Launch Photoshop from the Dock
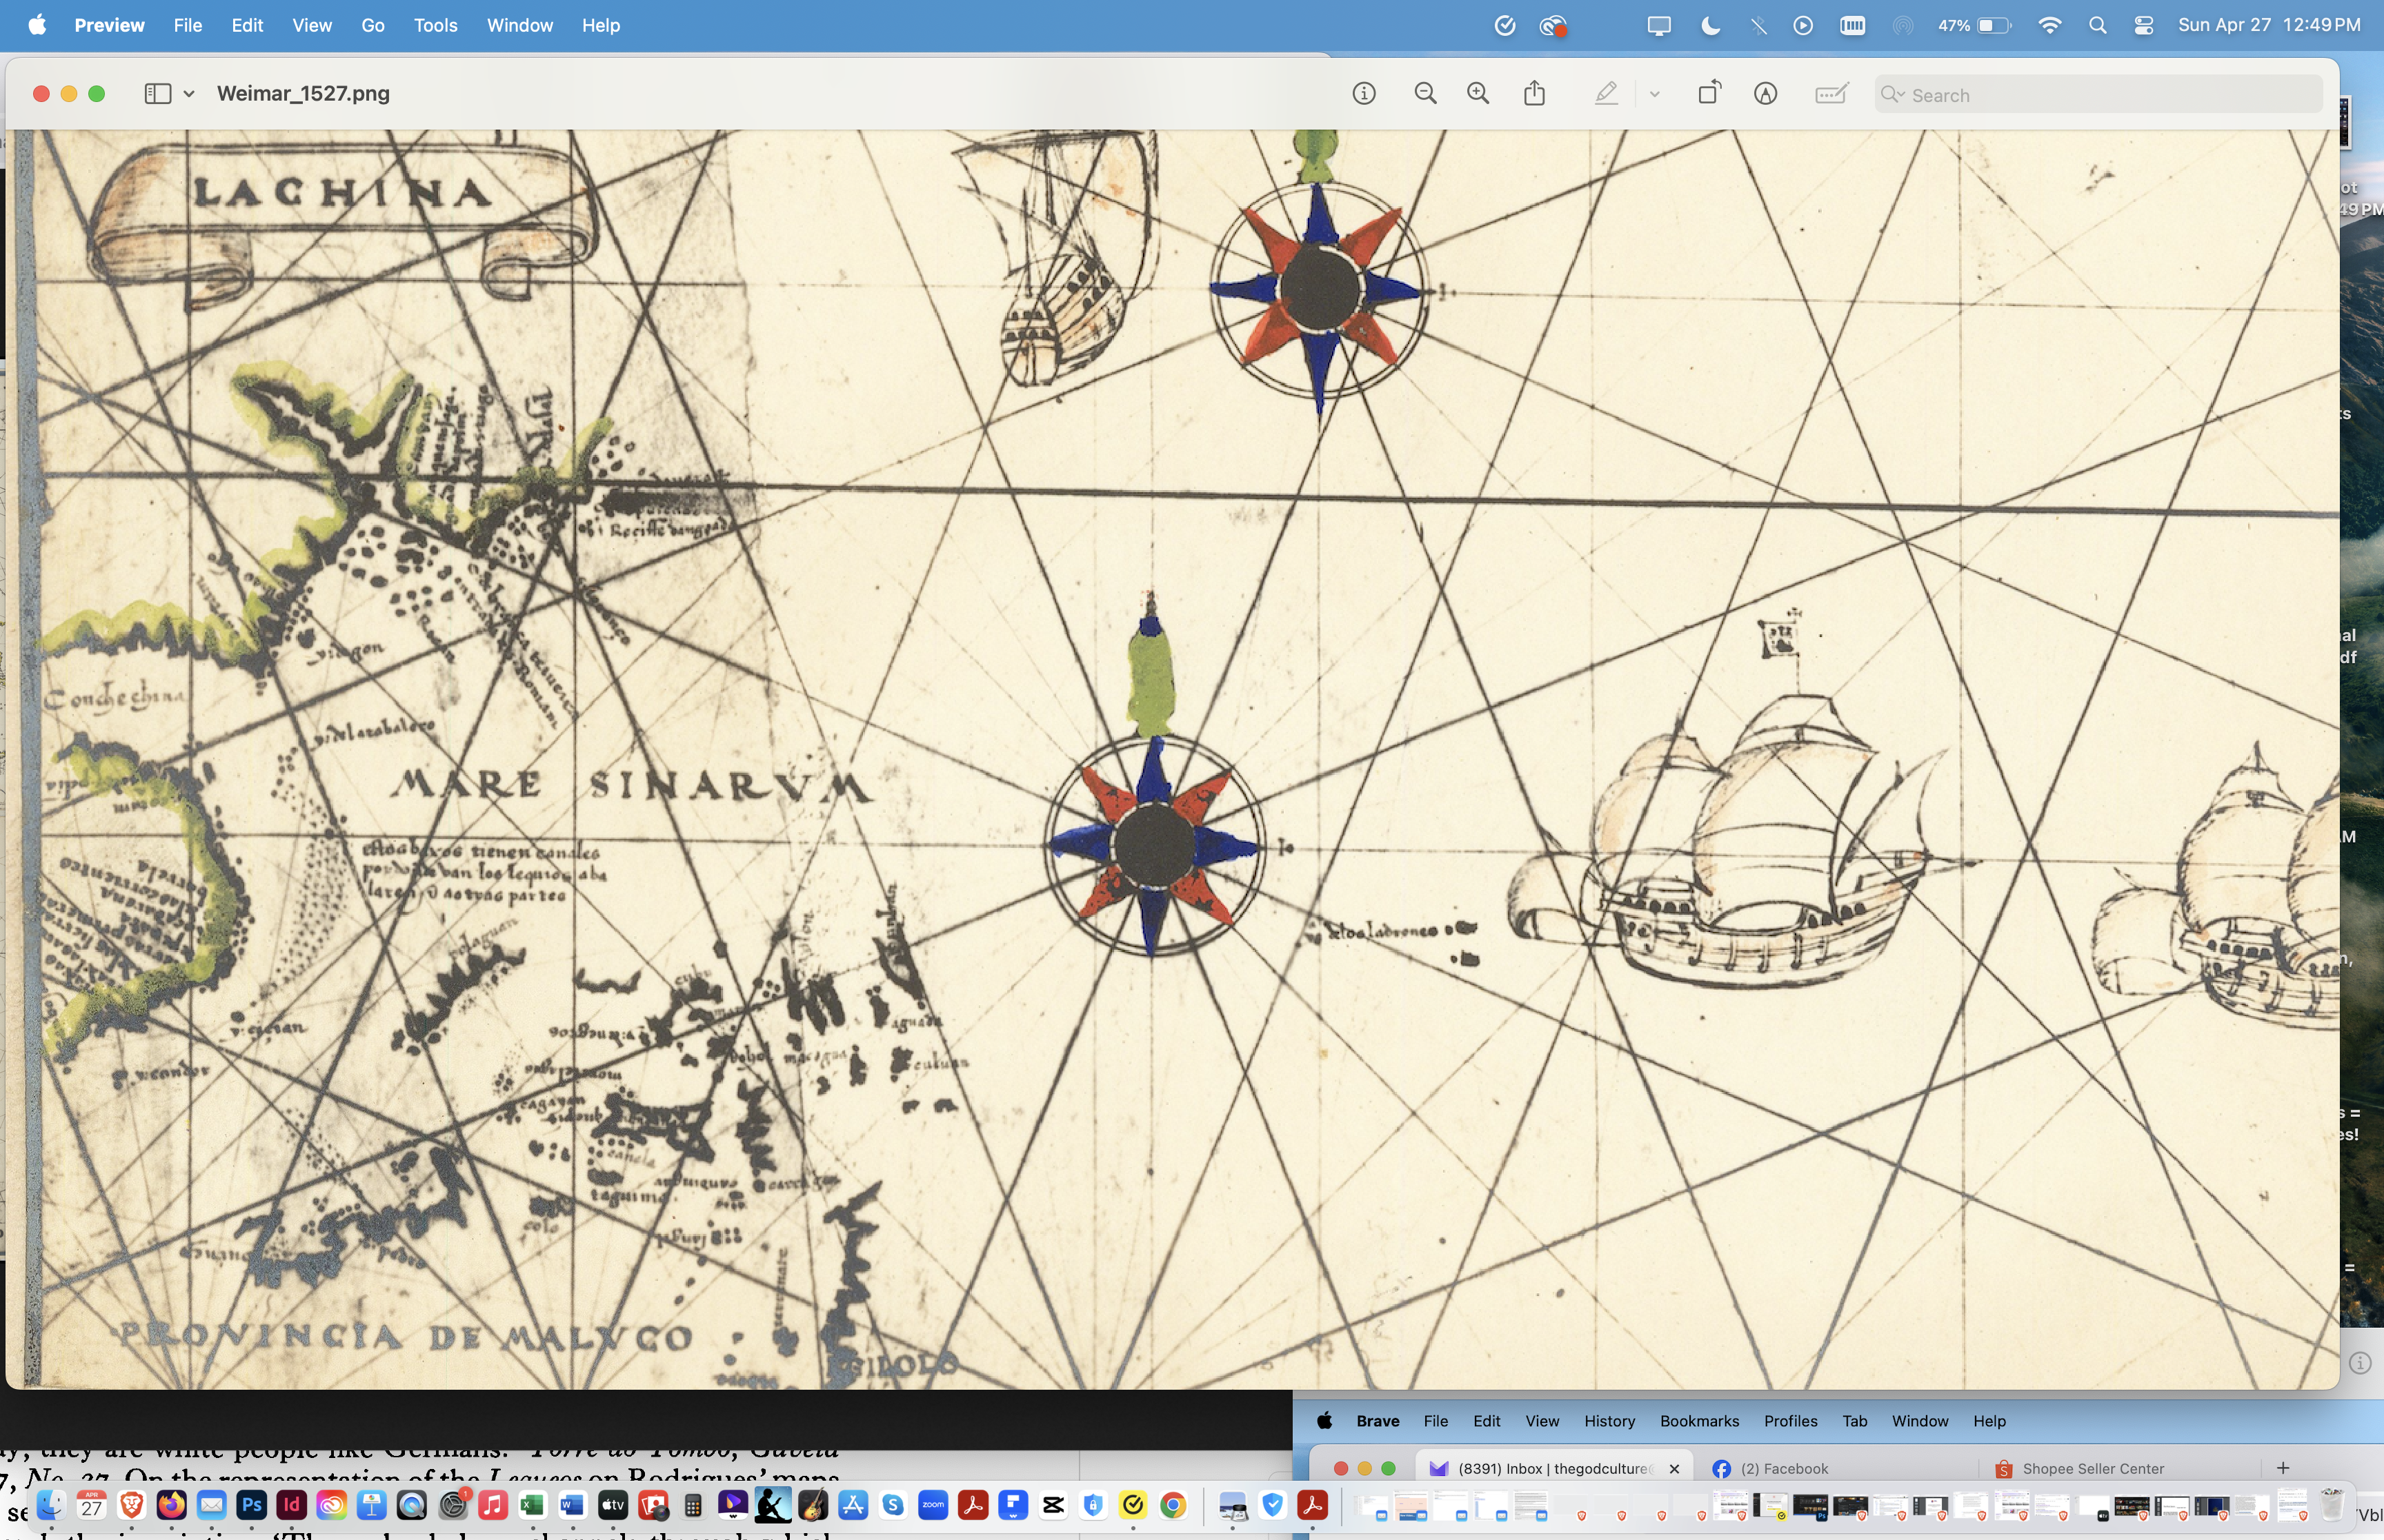The height and width of the screenshot is (1540, 2384). [251, 1504]
